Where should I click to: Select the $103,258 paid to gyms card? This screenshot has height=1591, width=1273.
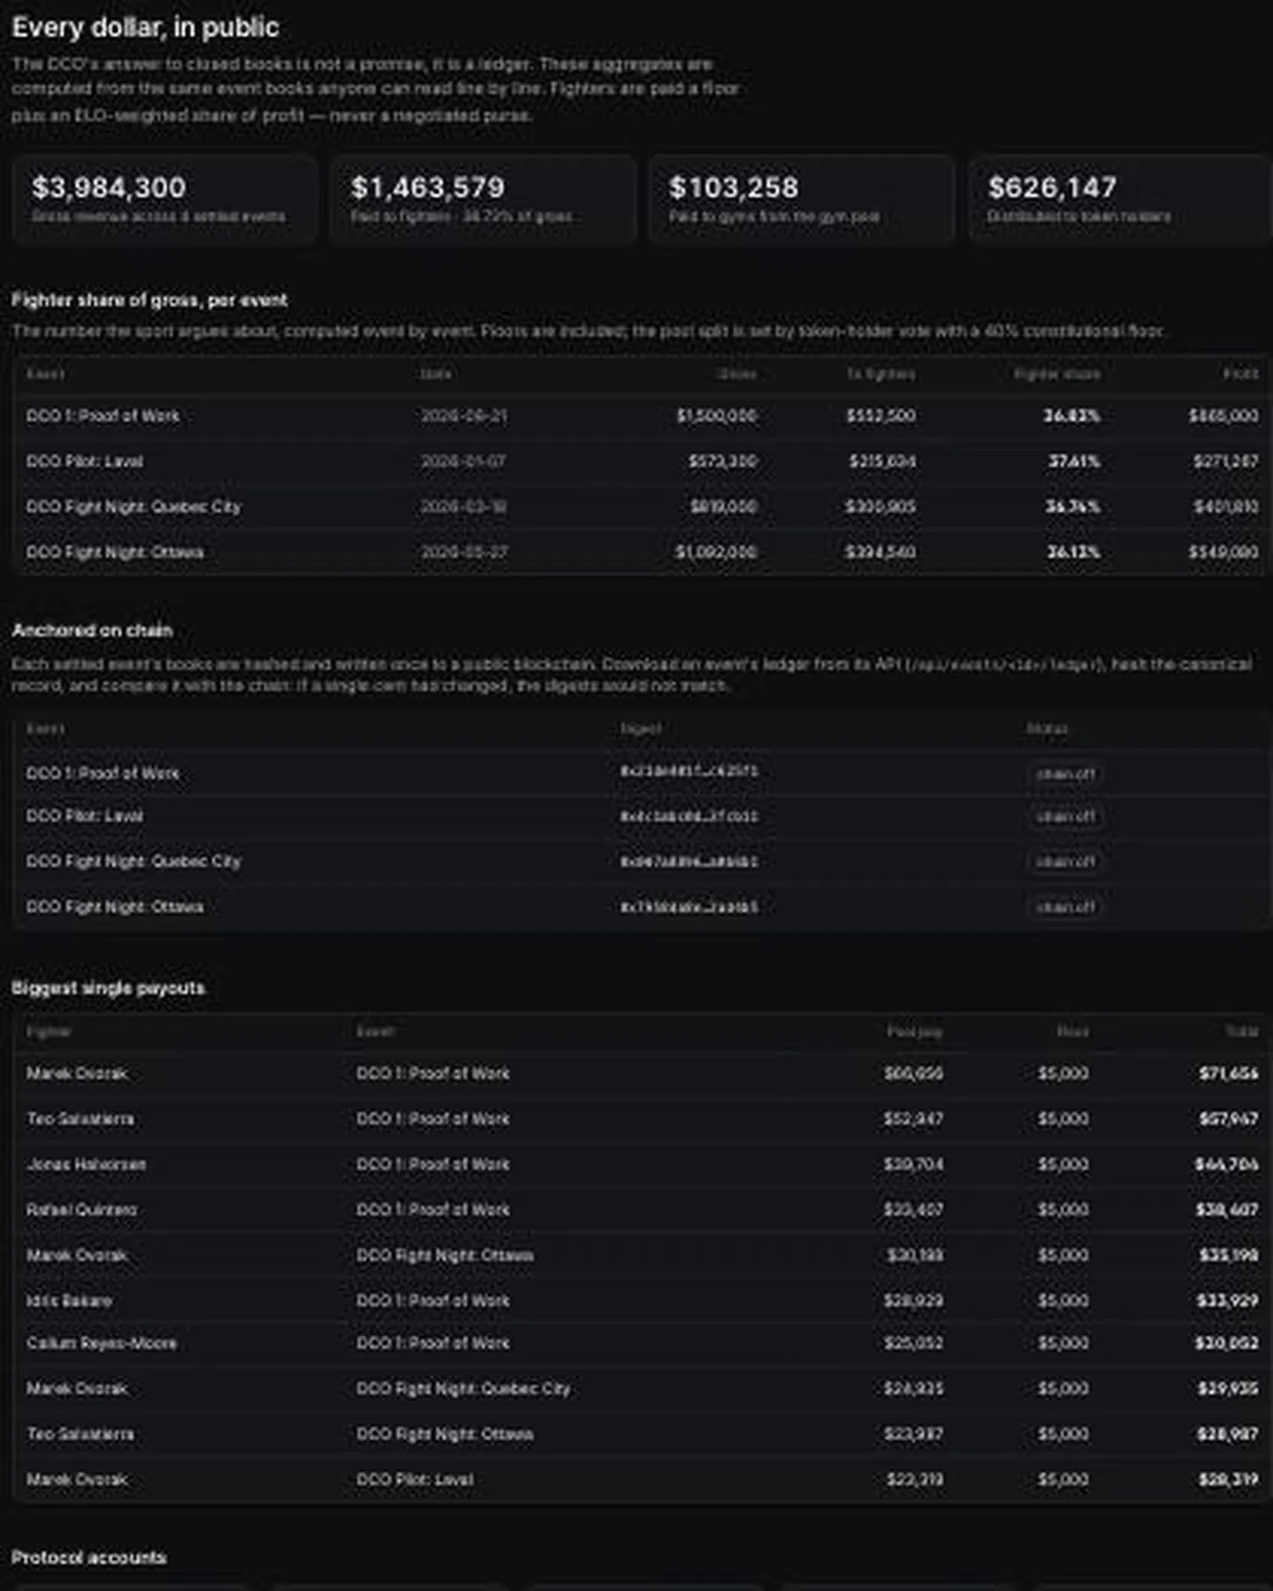tap(802, 199)
